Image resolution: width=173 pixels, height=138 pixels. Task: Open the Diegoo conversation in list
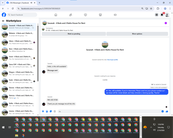[18, 73]
